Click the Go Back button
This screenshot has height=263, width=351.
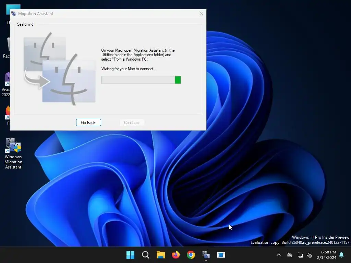click(88, 123)
